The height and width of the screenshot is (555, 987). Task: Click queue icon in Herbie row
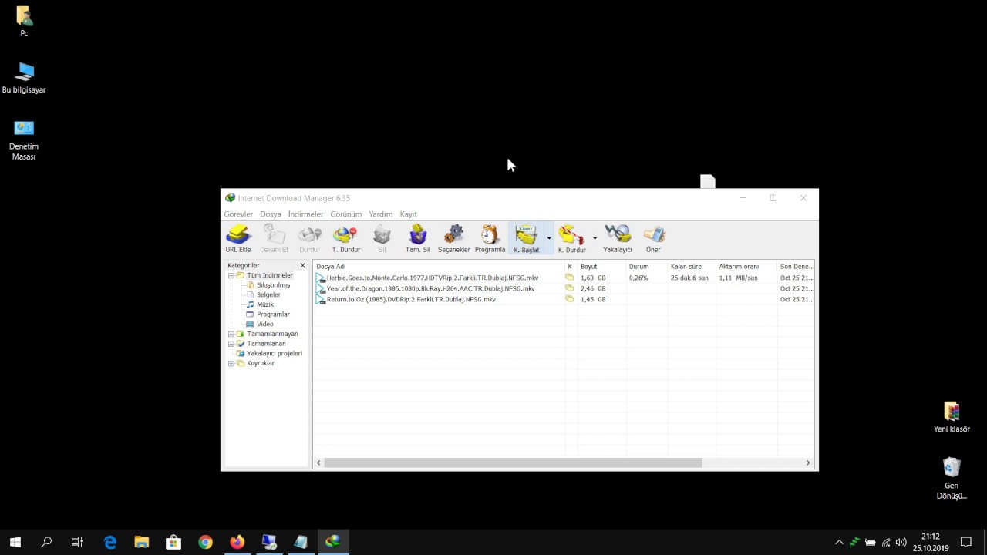coord(570,277)
